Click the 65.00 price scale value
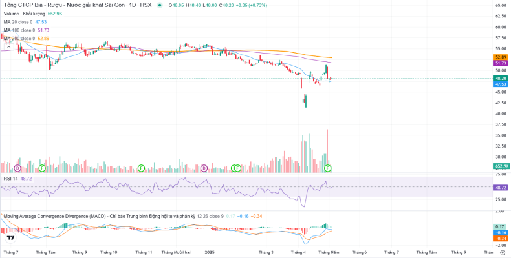The width and height of the screenshot is (511, 258). pos(501,6)
